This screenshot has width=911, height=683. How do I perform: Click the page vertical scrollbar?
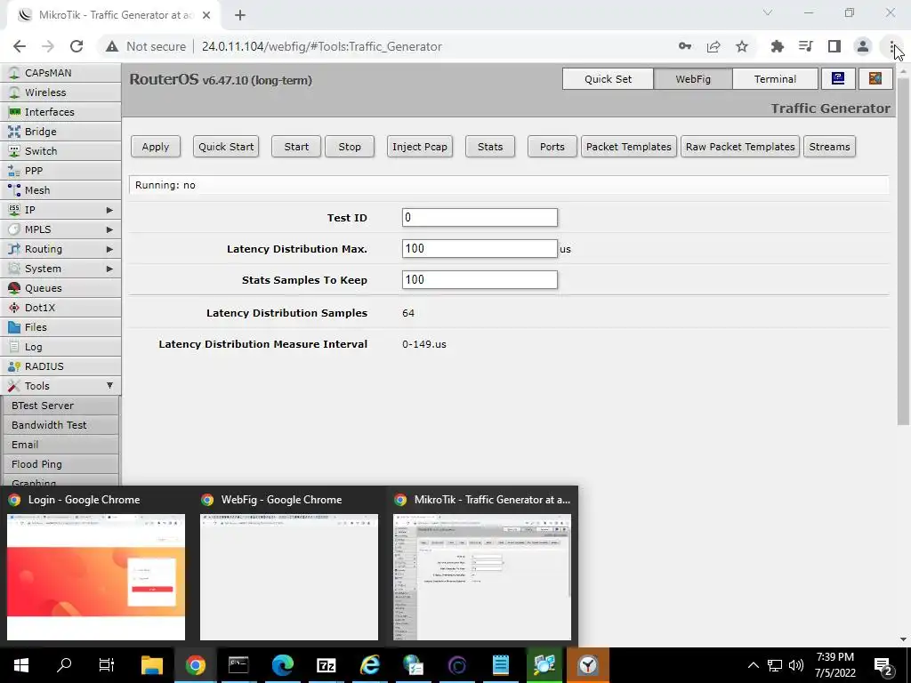pyautogui.click(x=902, y=250)
